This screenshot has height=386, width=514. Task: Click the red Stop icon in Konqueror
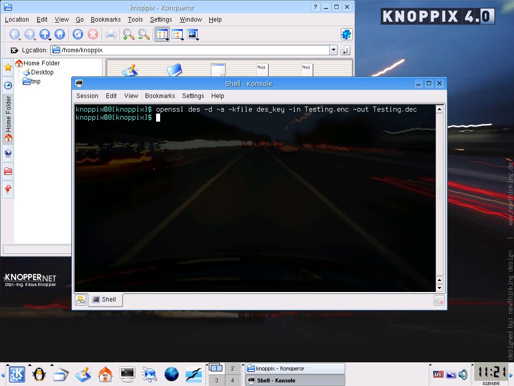(x=93, y=34)
